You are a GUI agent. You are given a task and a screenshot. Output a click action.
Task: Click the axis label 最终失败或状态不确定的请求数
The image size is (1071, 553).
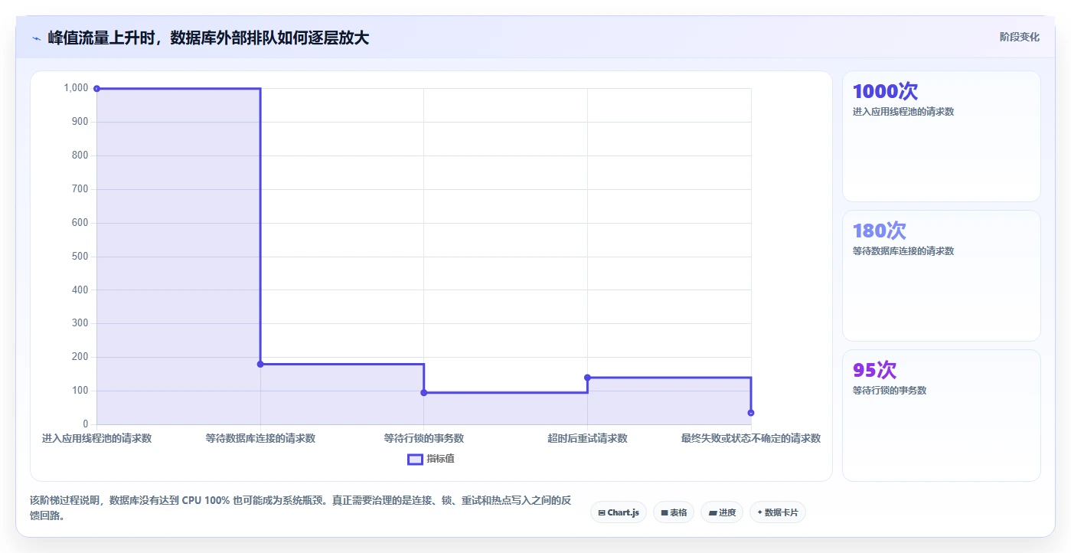point(751,439)
